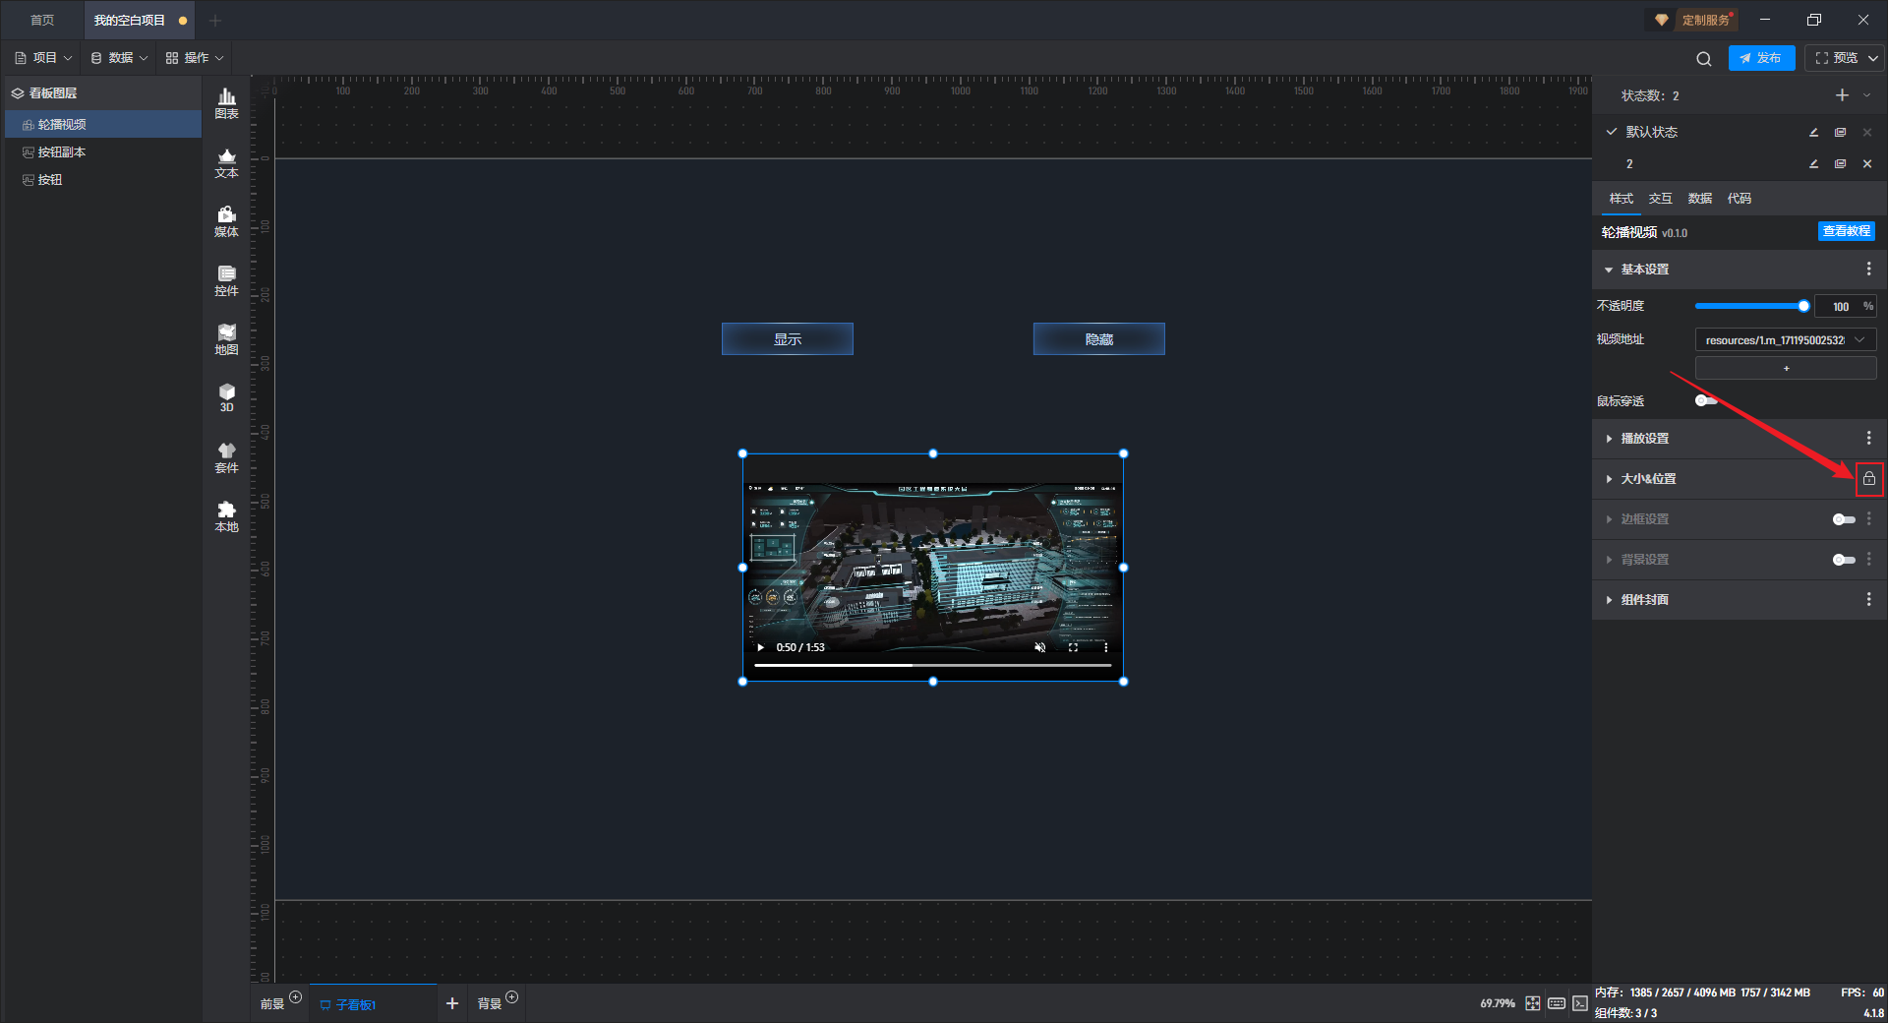Copy the 默认状态 state
1888x1023 pixels.
1840,132
